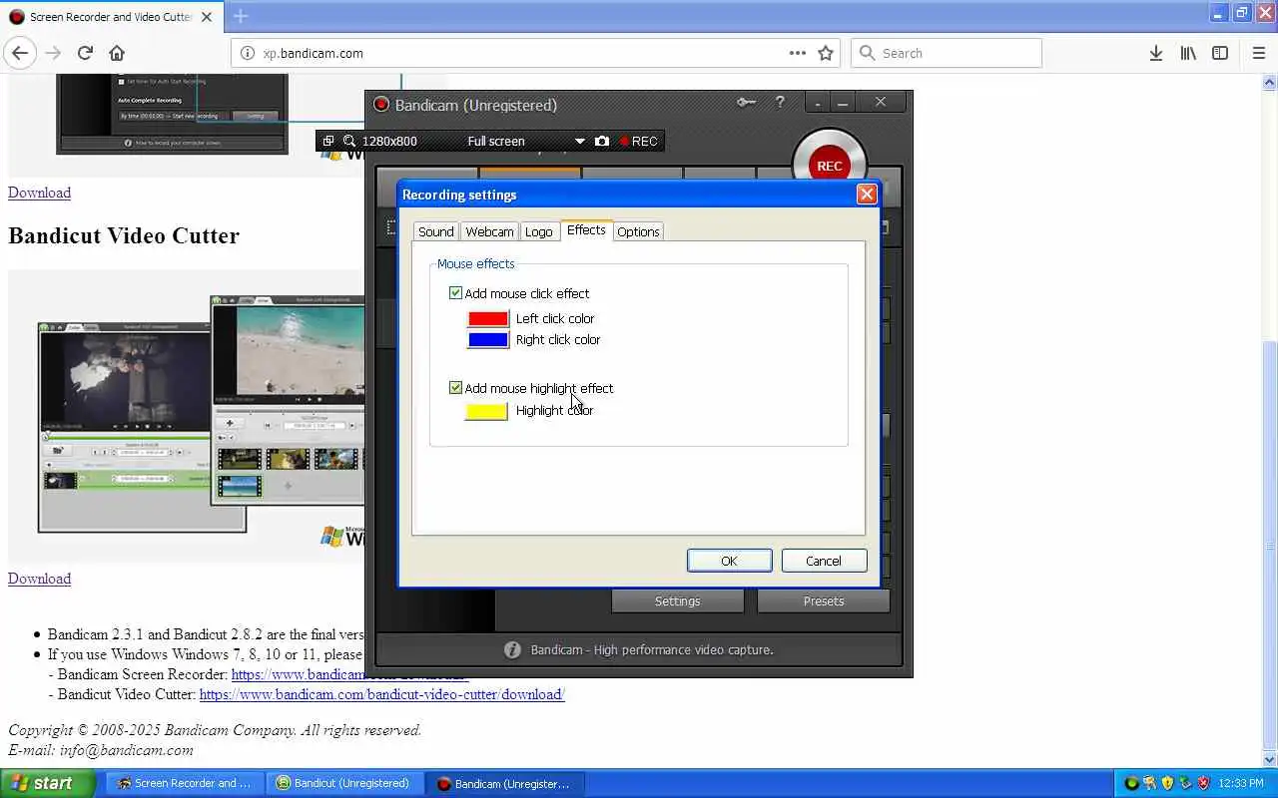The image size is (1278, 798).
Task: Go to the browser home page
Action: coord(117,53)
